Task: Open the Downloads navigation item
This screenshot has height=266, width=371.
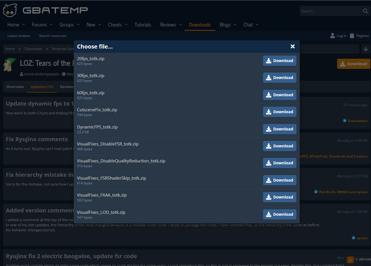Action: click(x=200, y=25)
